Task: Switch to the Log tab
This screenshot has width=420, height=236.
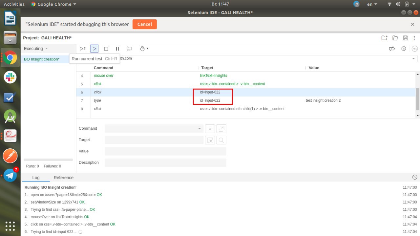Action: click(36, 178)
